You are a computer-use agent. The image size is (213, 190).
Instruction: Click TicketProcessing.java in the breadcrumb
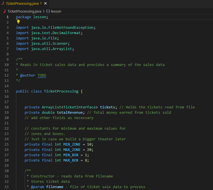[24, 11]
